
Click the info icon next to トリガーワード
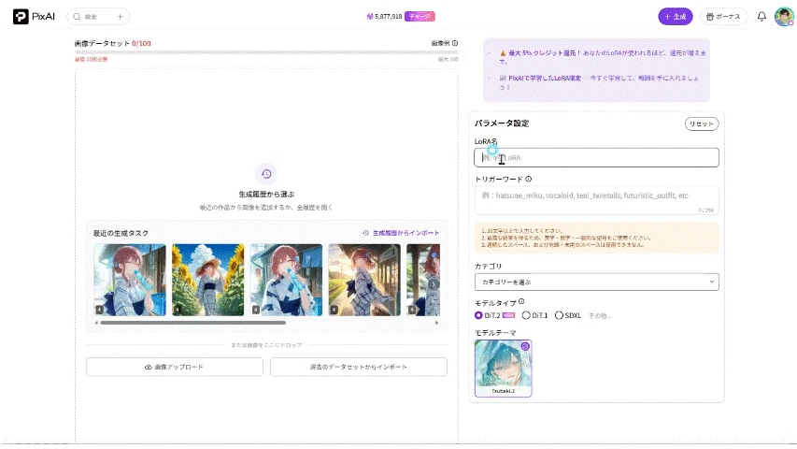coord(529,180)
